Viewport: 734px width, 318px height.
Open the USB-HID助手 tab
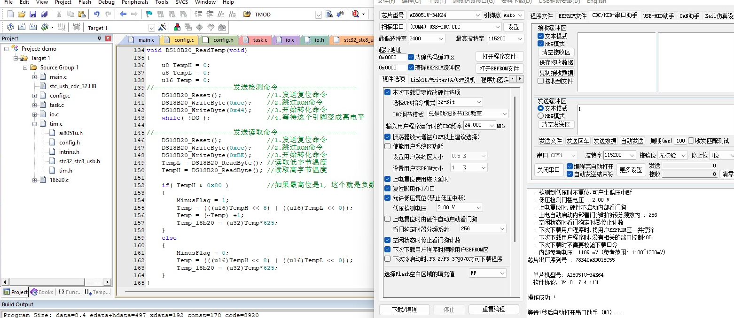click(x=658, y=16)
